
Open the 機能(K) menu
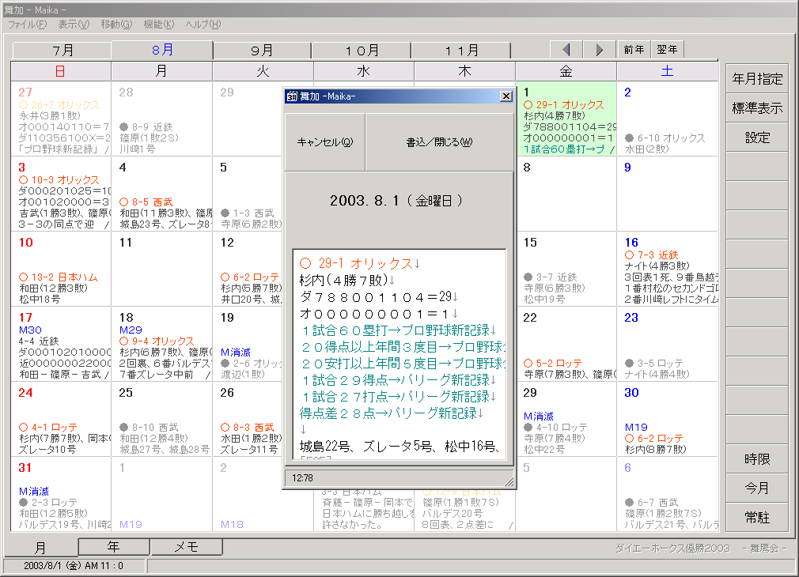[160, 25]
